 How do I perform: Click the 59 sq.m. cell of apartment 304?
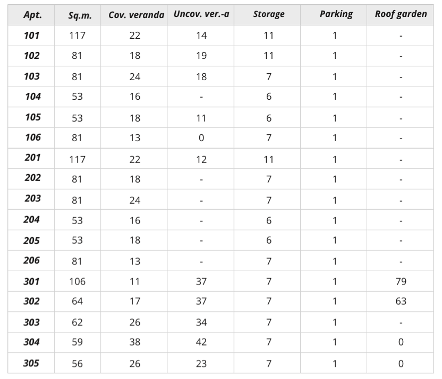[x=77, y=342]
